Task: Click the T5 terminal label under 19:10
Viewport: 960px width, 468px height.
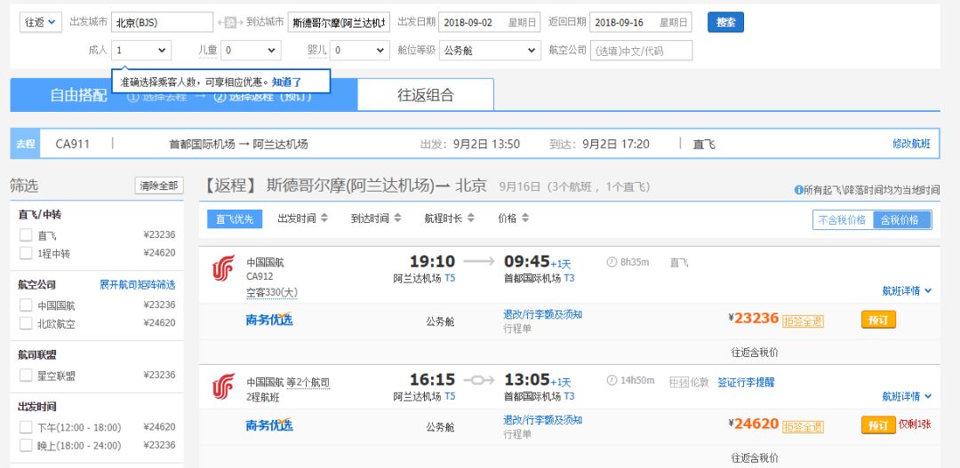Action: (x=450, y=278)
